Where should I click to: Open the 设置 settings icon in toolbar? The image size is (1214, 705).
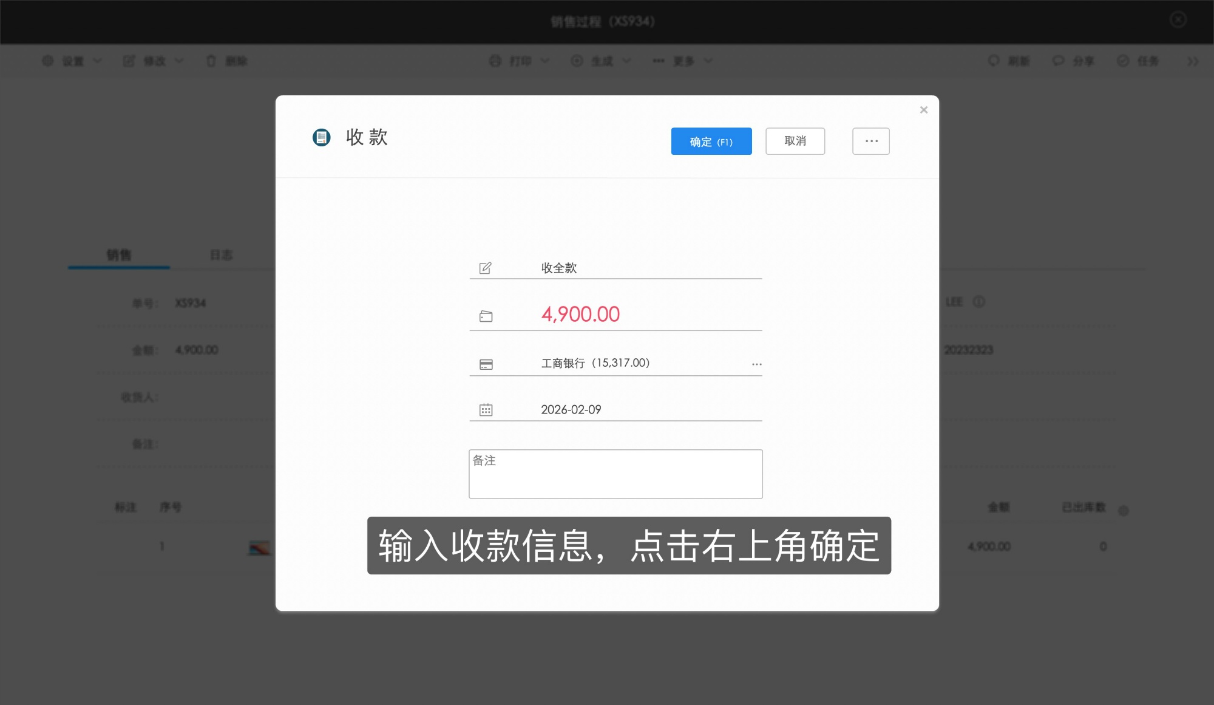click(49, 61)
